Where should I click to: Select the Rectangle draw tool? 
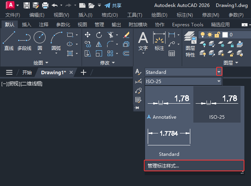[x=70, y=35]
